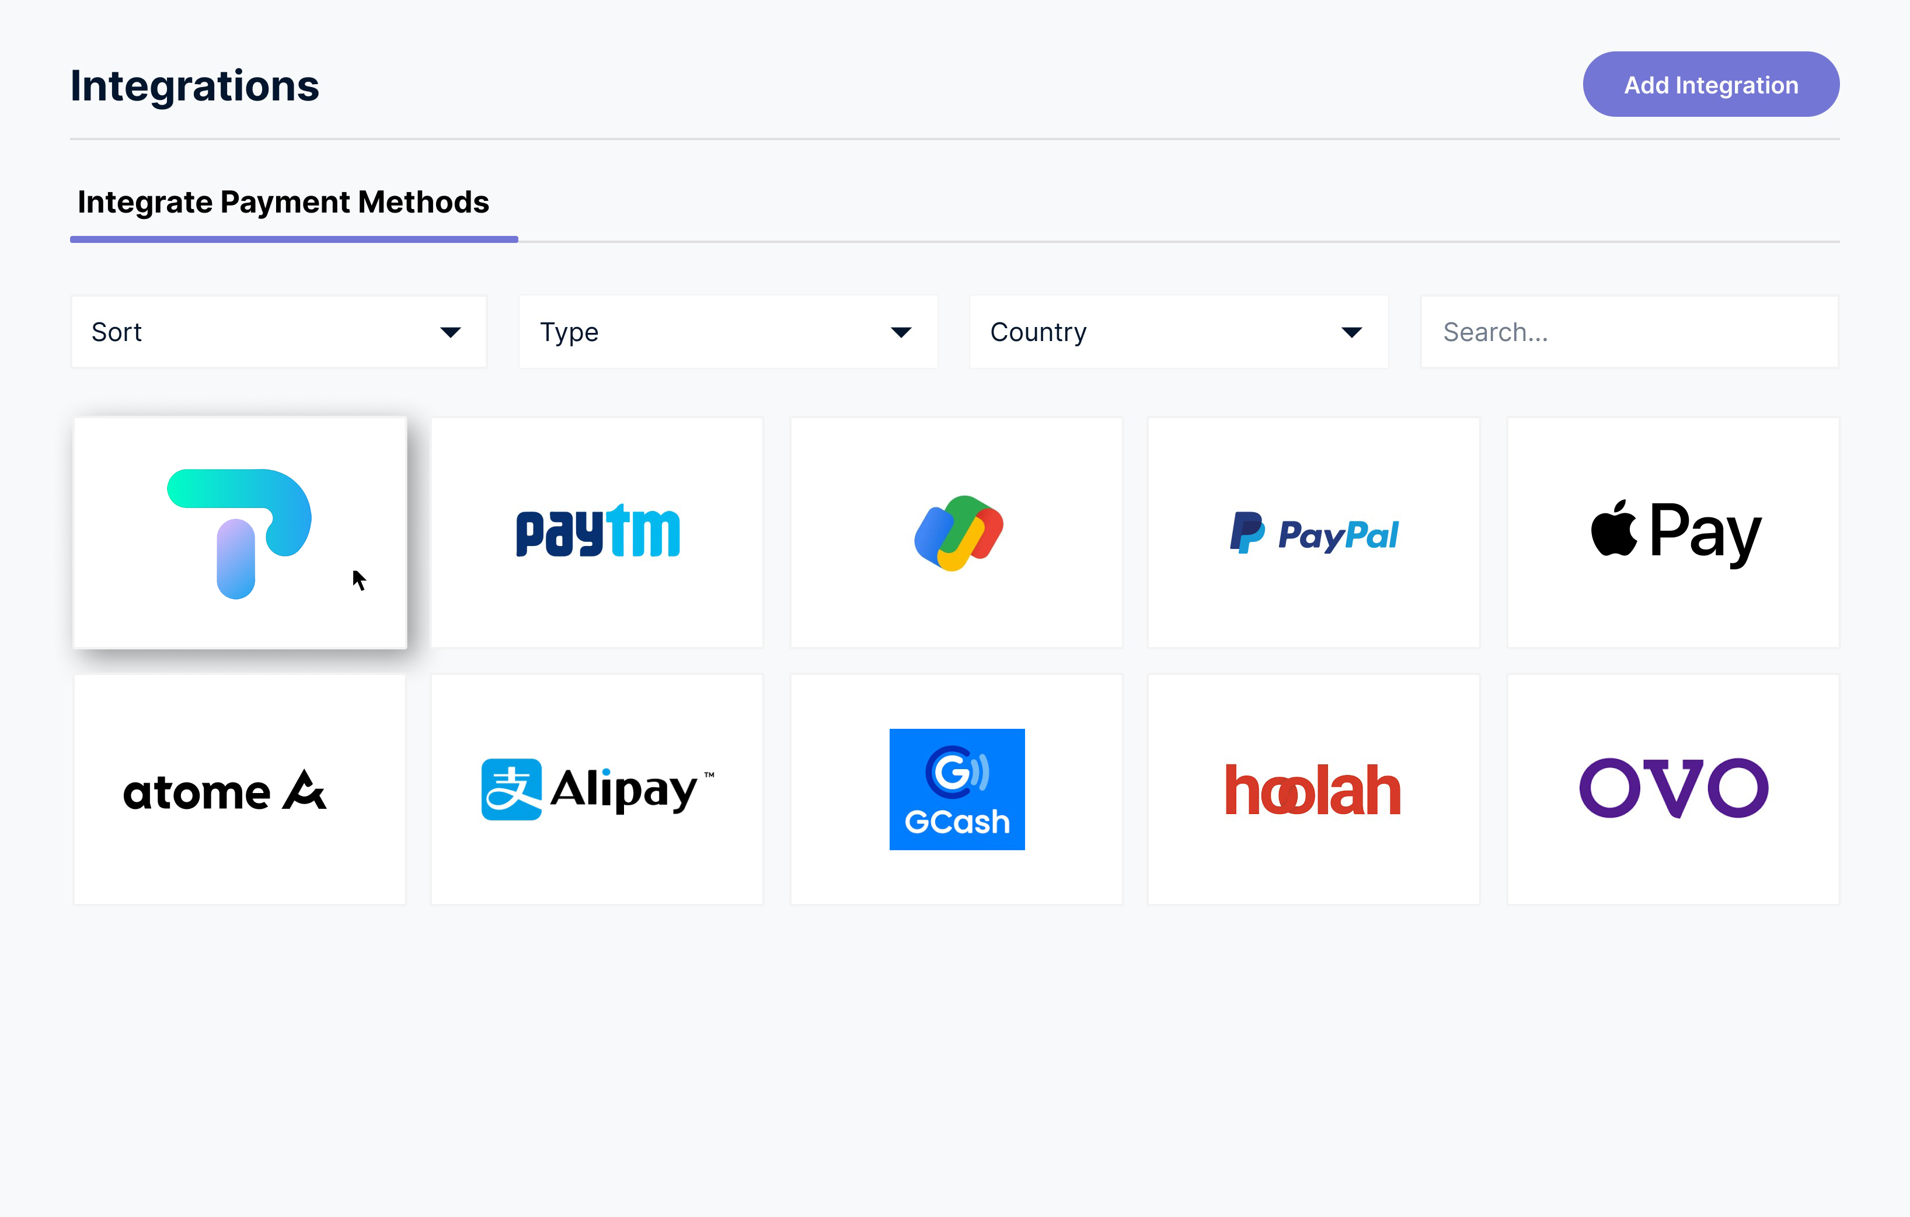1910x1217 pixels.
Task: Click the first unknown logo card
Action: (x=239, y=533)
